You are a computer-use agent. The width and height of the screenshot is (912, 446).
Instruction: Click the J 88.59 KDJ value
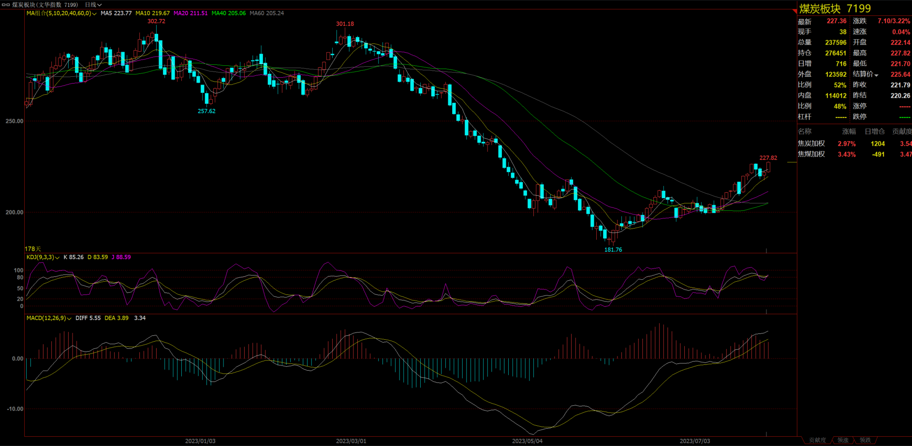pyautogui.click(x=121, y=258)
